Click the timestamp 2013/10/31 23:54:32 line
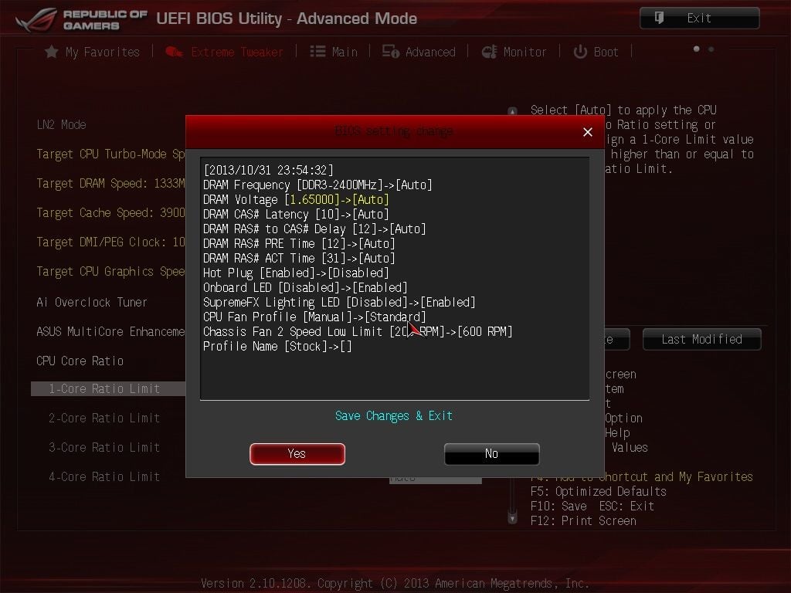 point(268,170)
